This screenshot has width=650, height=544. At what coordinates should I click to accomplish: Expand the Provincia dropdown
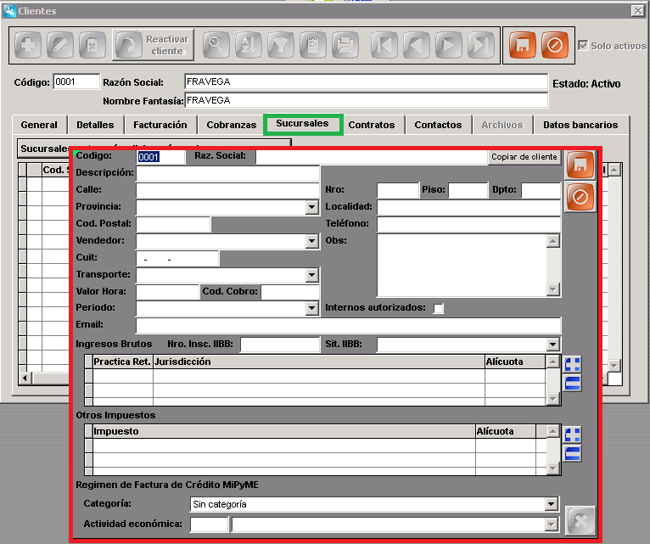(x=311, y=207)
